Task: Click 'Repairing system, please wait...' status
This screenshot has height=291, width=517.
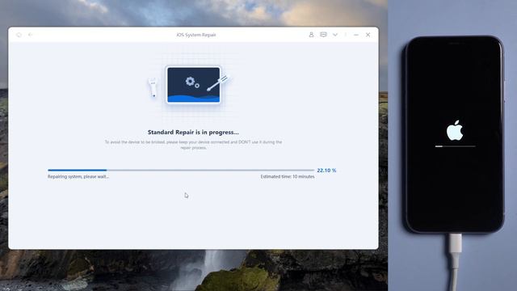Action: [x=78, y=176]
